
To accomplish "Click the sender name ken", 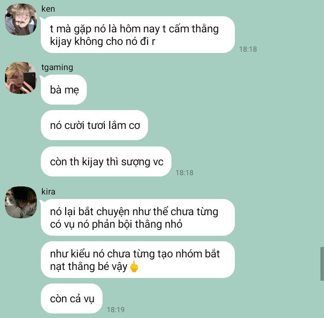I will pyautogui.click(x=48, y=9).
